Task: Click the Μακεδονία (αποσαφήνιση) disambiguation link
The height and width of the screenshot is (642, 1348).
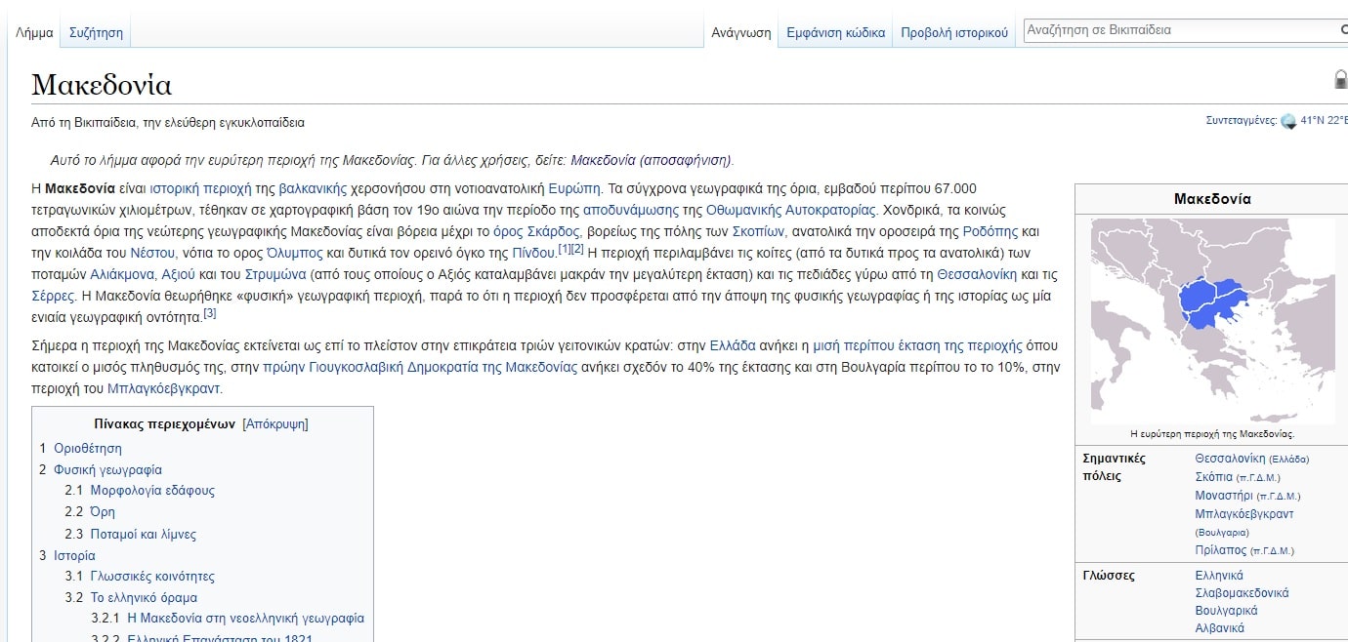Action: 651,160
